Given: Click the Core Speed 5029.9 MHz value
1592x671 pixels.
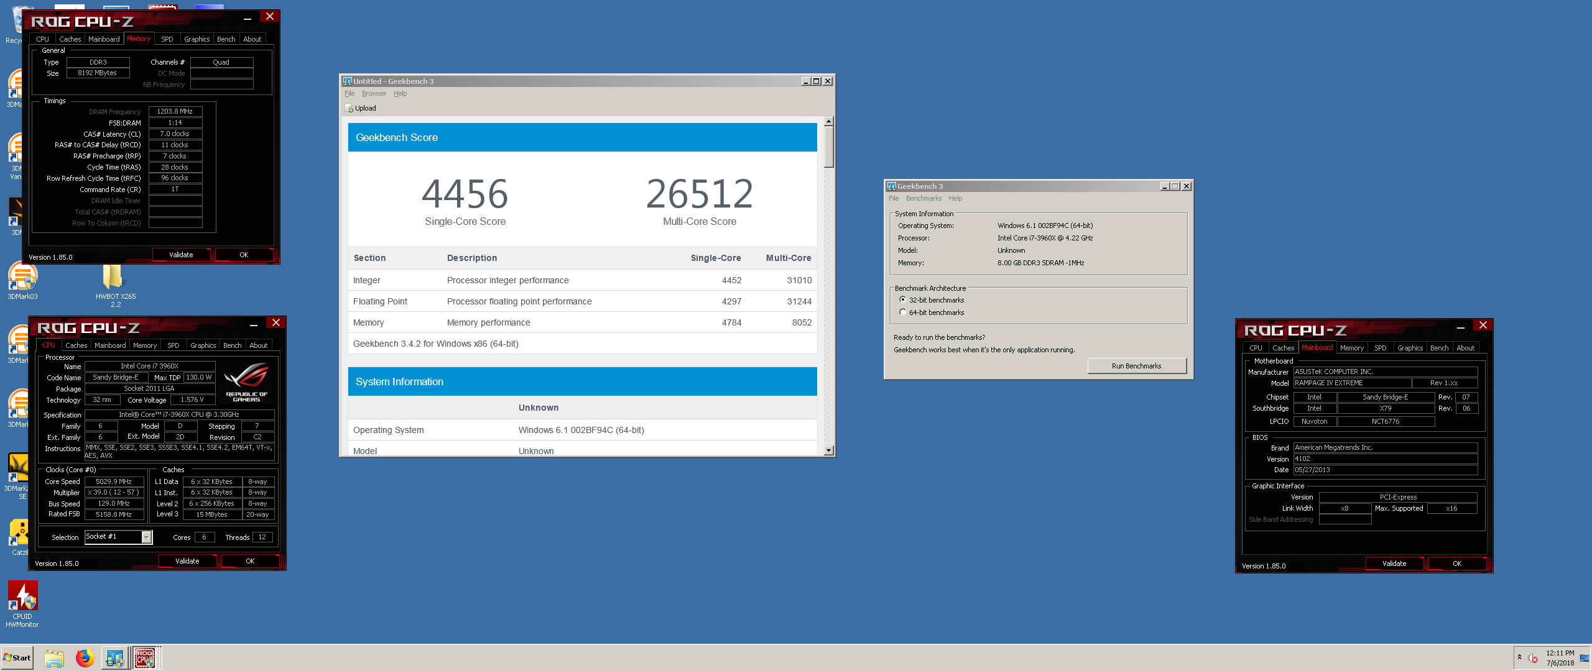Looking at the screenshot, I should [114, 482].
